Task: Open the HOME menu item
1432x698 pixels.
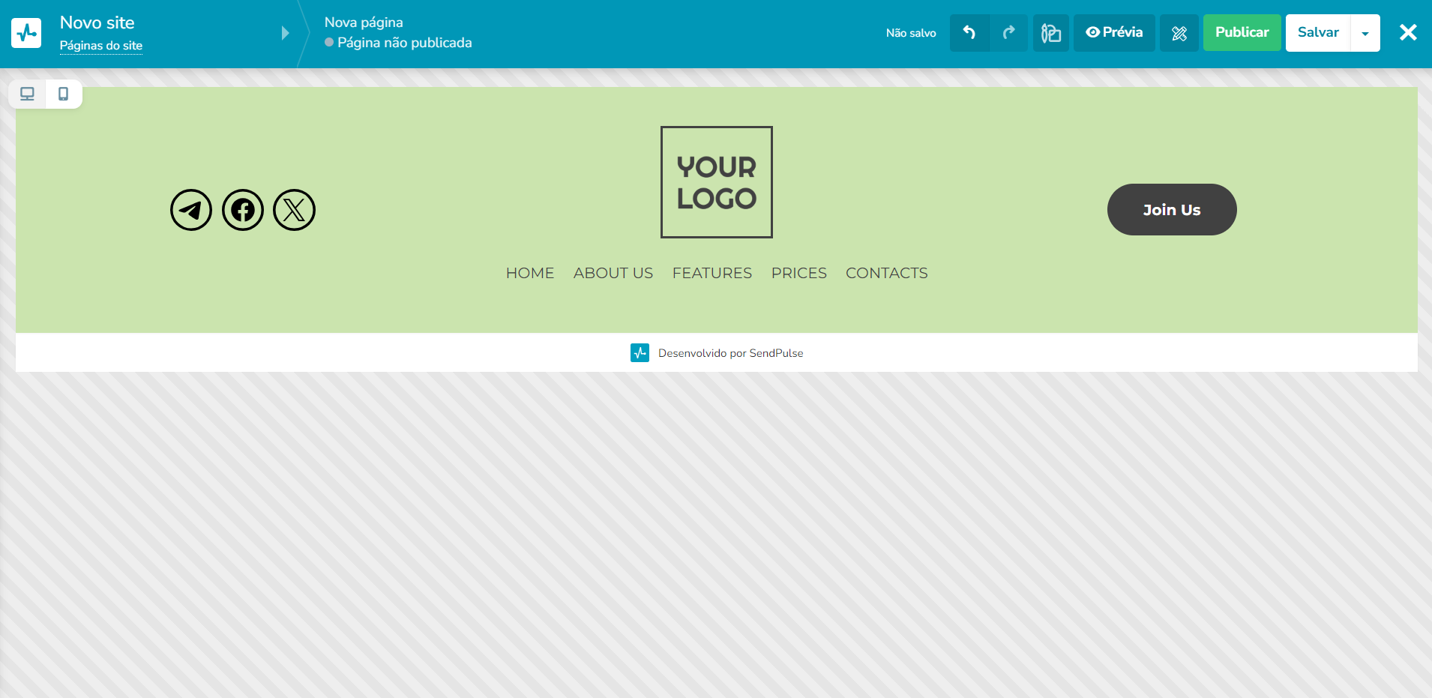Action: point(530,273)
